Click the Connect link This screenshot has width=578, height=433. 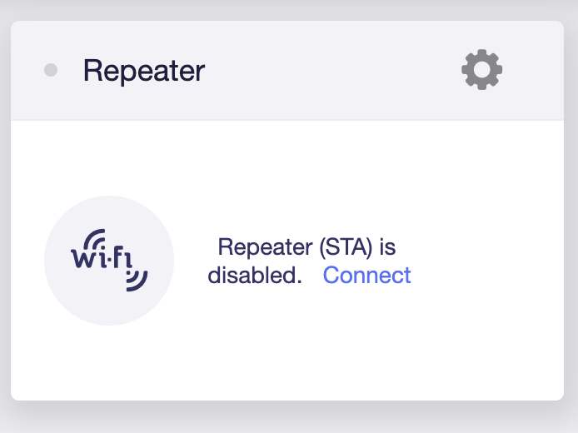point(366,275)
